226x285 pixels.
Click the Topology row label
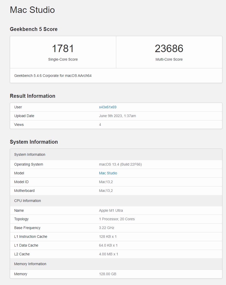[21, 219]
